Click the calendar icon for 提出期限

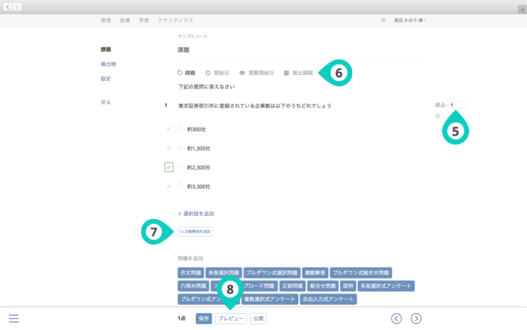coord(286,73)
